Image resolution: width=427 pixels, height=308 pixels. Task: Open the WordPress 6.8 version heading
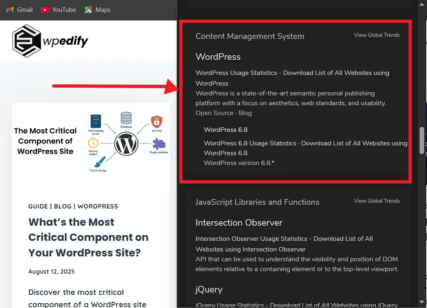[x=226, y=130]
